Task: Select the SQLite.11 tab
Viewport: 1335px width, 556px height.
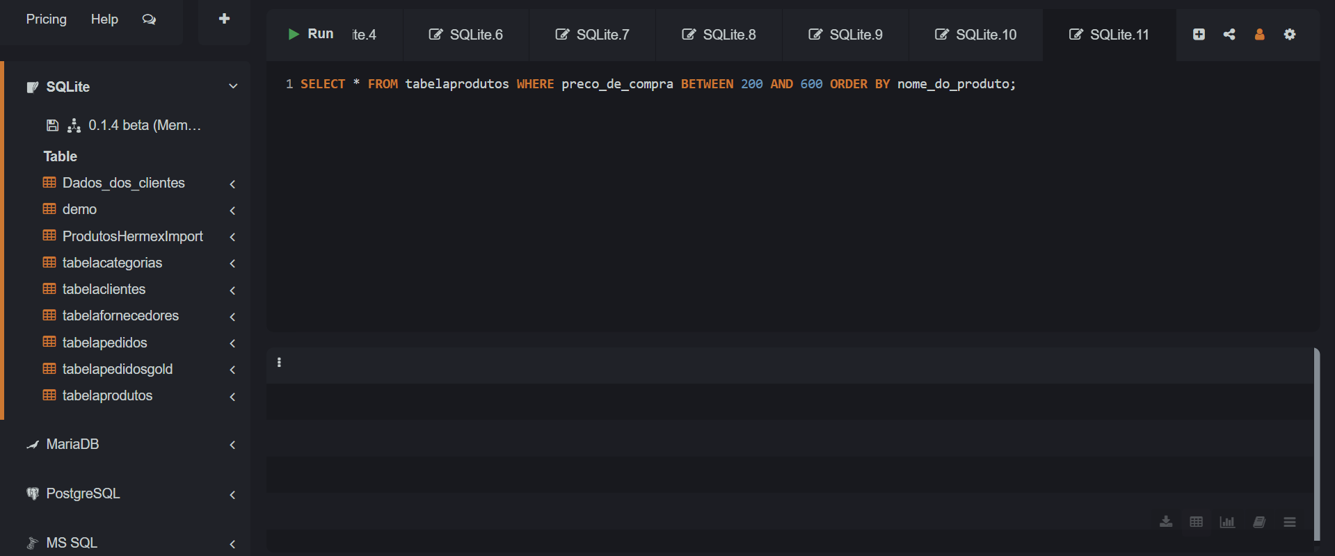Action: (1109, 35)
